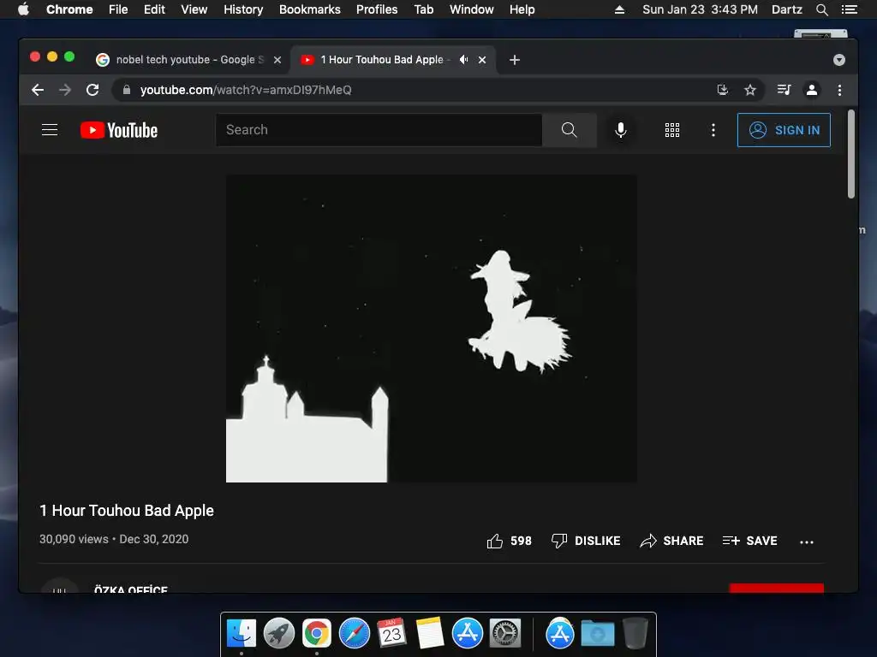Close the Bad Apple YouTube tab
Viewport: 877px width, 657px height.
click(x=482, y=60)
